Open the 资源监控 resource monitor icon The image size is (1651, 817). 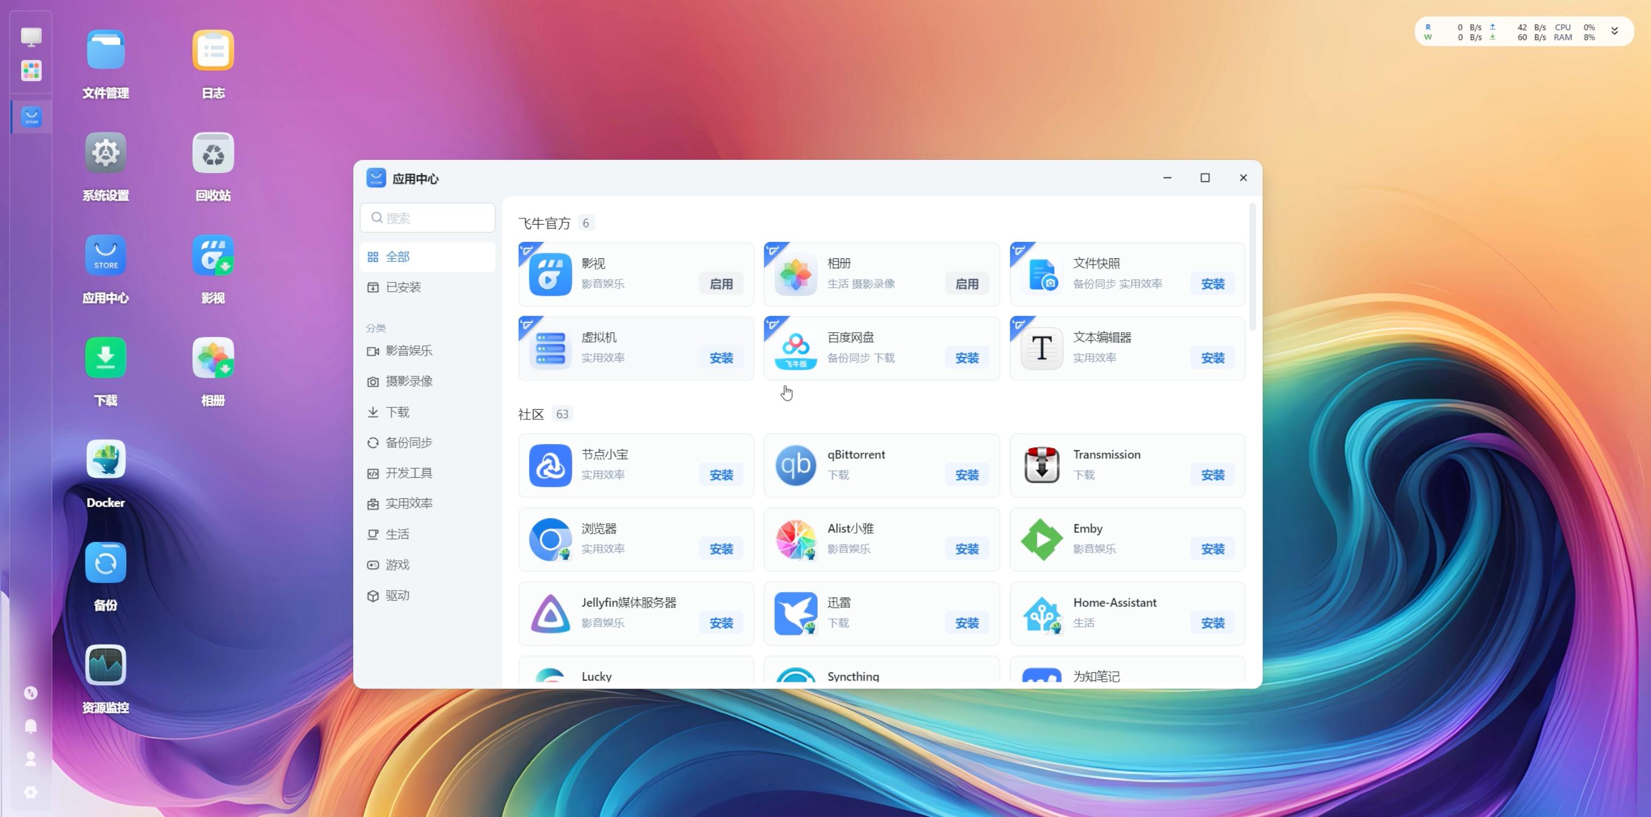tap(105, 665)
